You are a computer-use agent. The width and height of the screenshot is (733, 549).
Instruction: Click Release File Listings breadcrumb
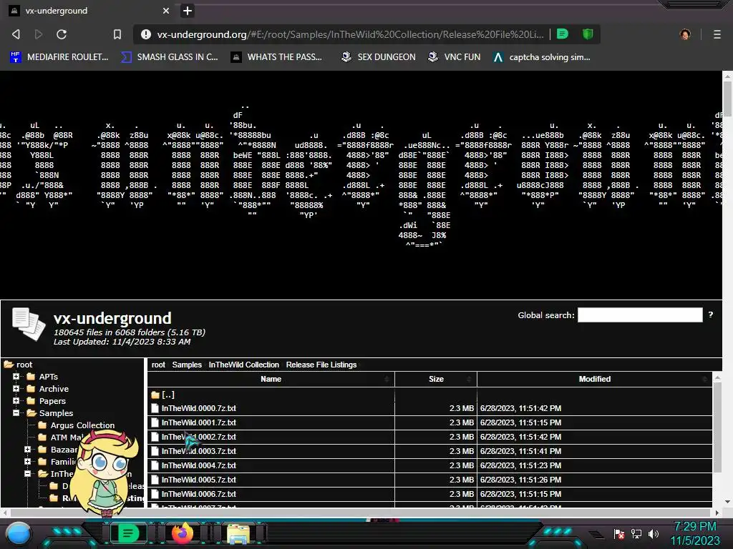coord(321,365)
